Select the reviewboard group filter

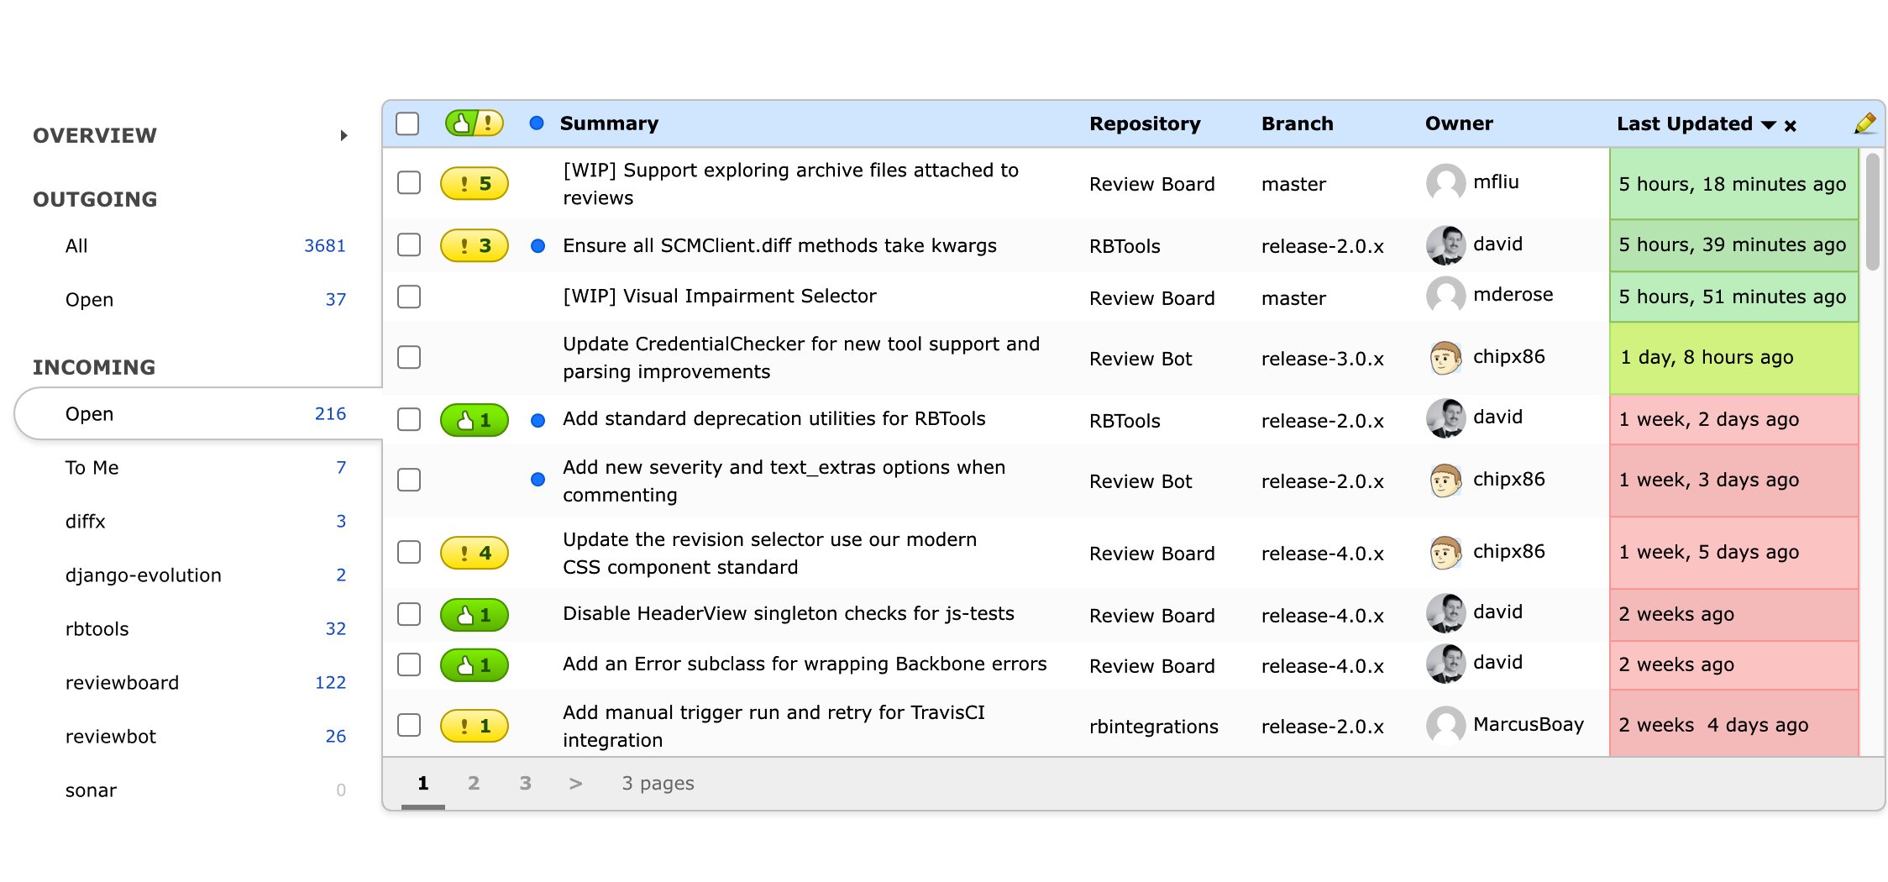point(123,682)
